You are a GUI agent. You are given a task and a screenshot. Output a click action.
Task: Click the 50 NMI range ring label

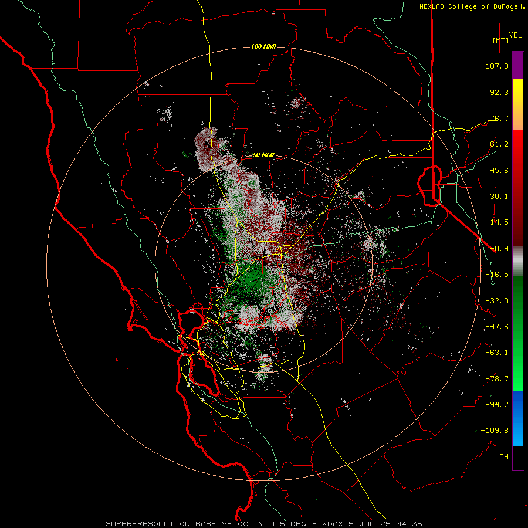263,155
